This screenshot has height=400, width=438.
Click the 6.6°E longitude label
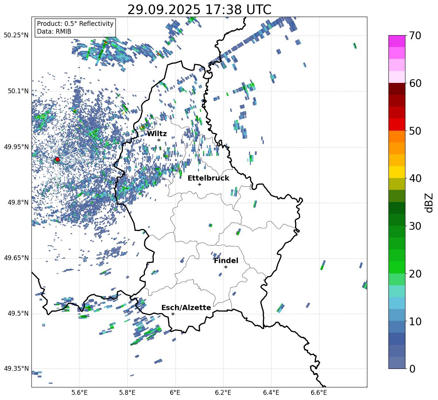[319, 393]
